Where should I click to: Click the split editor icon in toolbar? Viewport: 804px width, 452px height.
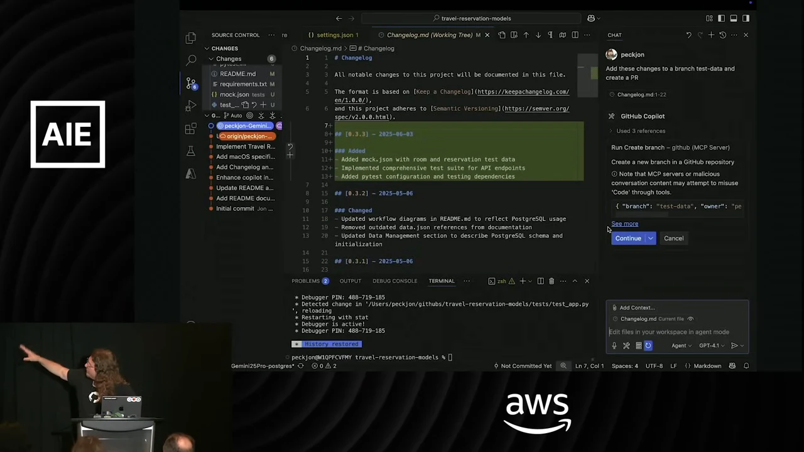[575, 35]
